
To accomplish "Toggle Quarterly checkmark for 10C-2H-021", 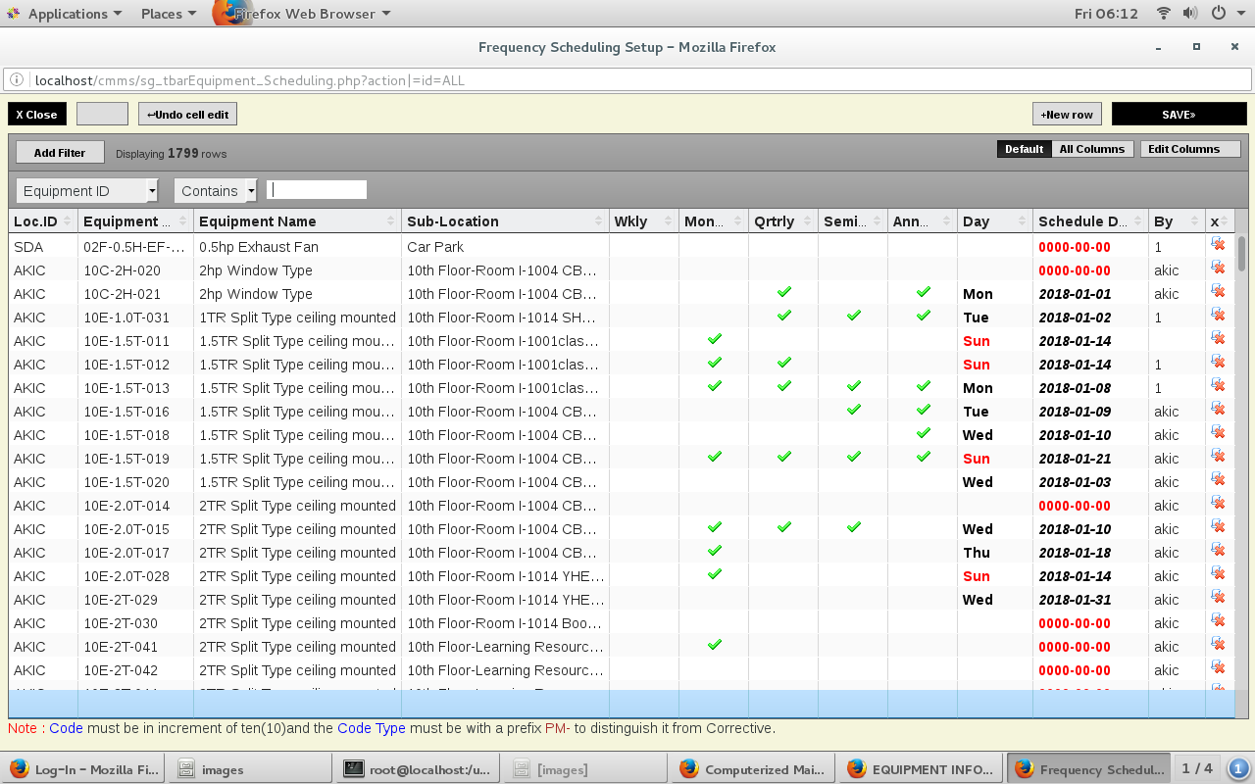I will [x=784, y=292].
